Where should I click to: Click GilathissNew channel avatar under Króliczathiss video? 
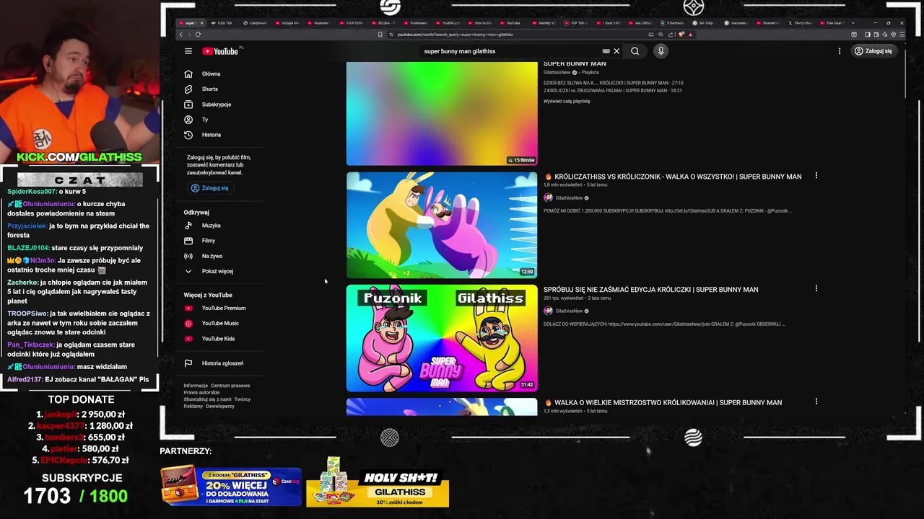pos(548,198)
